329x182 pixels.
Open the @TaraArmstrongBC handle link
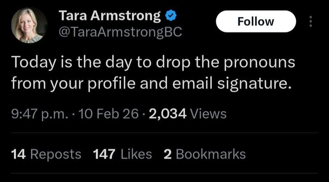[x=120, y=32]
